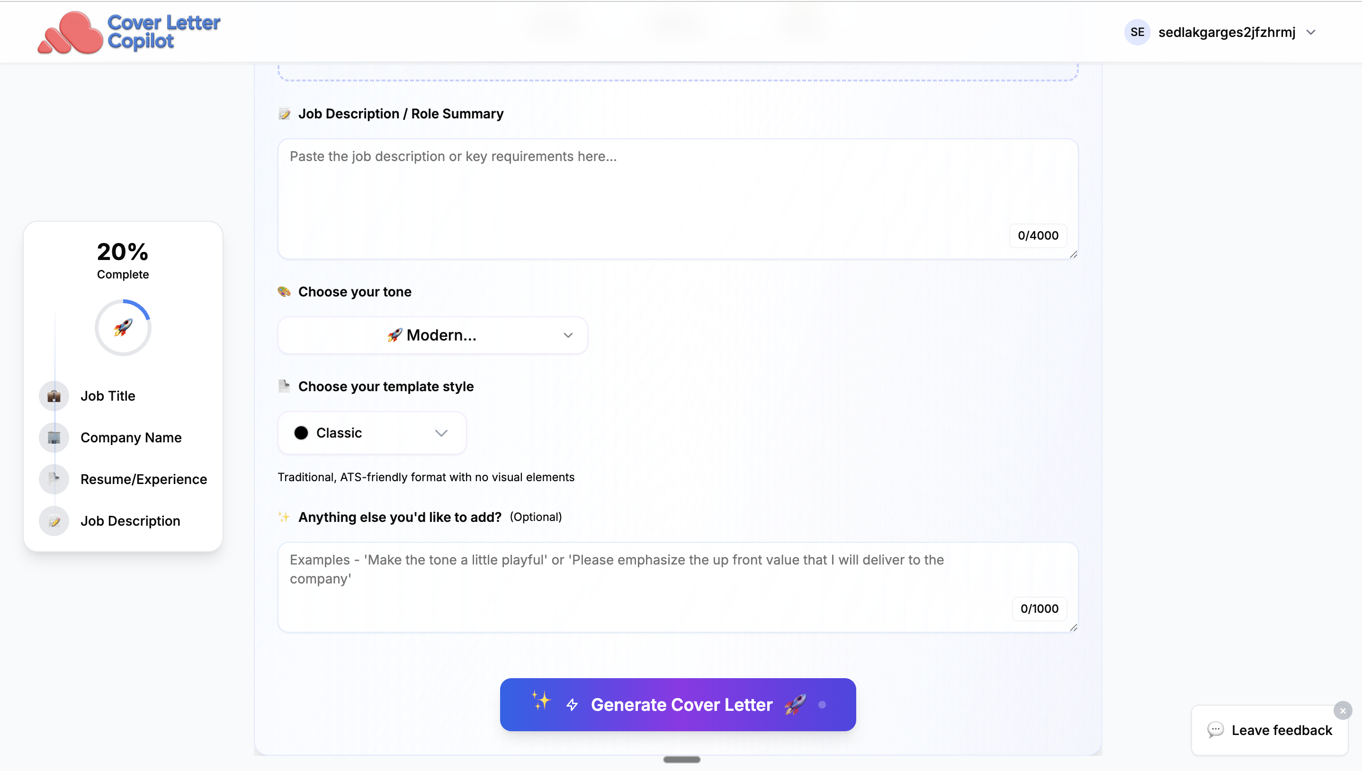Click the speech bubble feedback icon
The height and width of the screenshot is (771, 1362).
1215,730
